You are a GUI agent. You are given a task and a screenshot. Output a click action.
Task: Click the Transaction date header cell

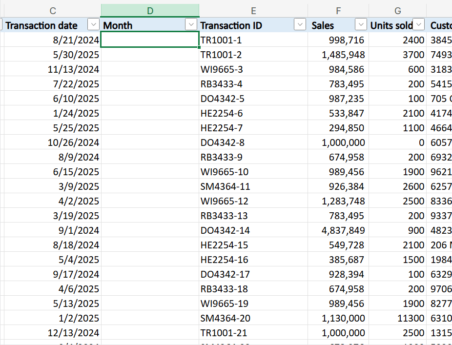tap(42, 25)
